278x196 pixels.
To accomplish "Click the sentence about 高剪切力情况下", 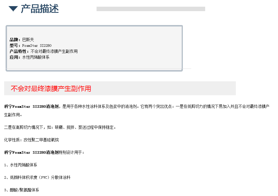I will tap(60, 127).
